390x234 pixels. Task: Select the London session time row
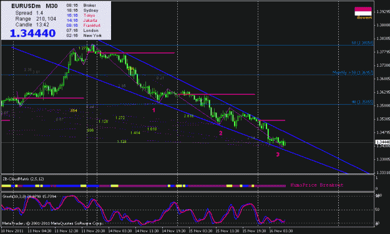[82, 31]
